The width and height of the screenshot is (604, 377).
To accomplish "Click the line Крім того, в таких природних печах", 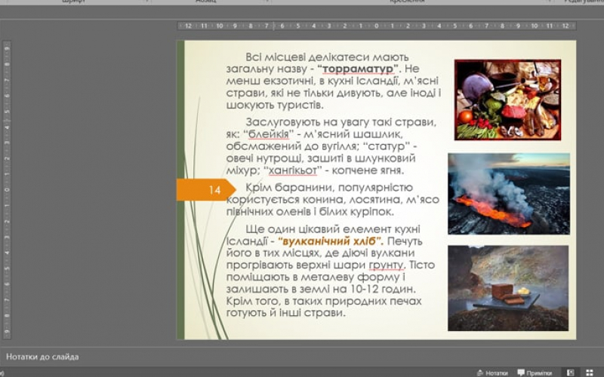I will click(324, 301).
